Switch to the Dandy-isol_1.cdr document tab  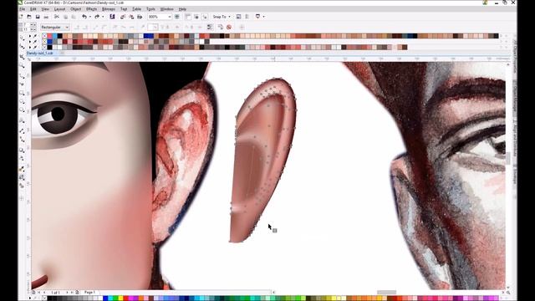pyautogui.click(x=39, y=54)
